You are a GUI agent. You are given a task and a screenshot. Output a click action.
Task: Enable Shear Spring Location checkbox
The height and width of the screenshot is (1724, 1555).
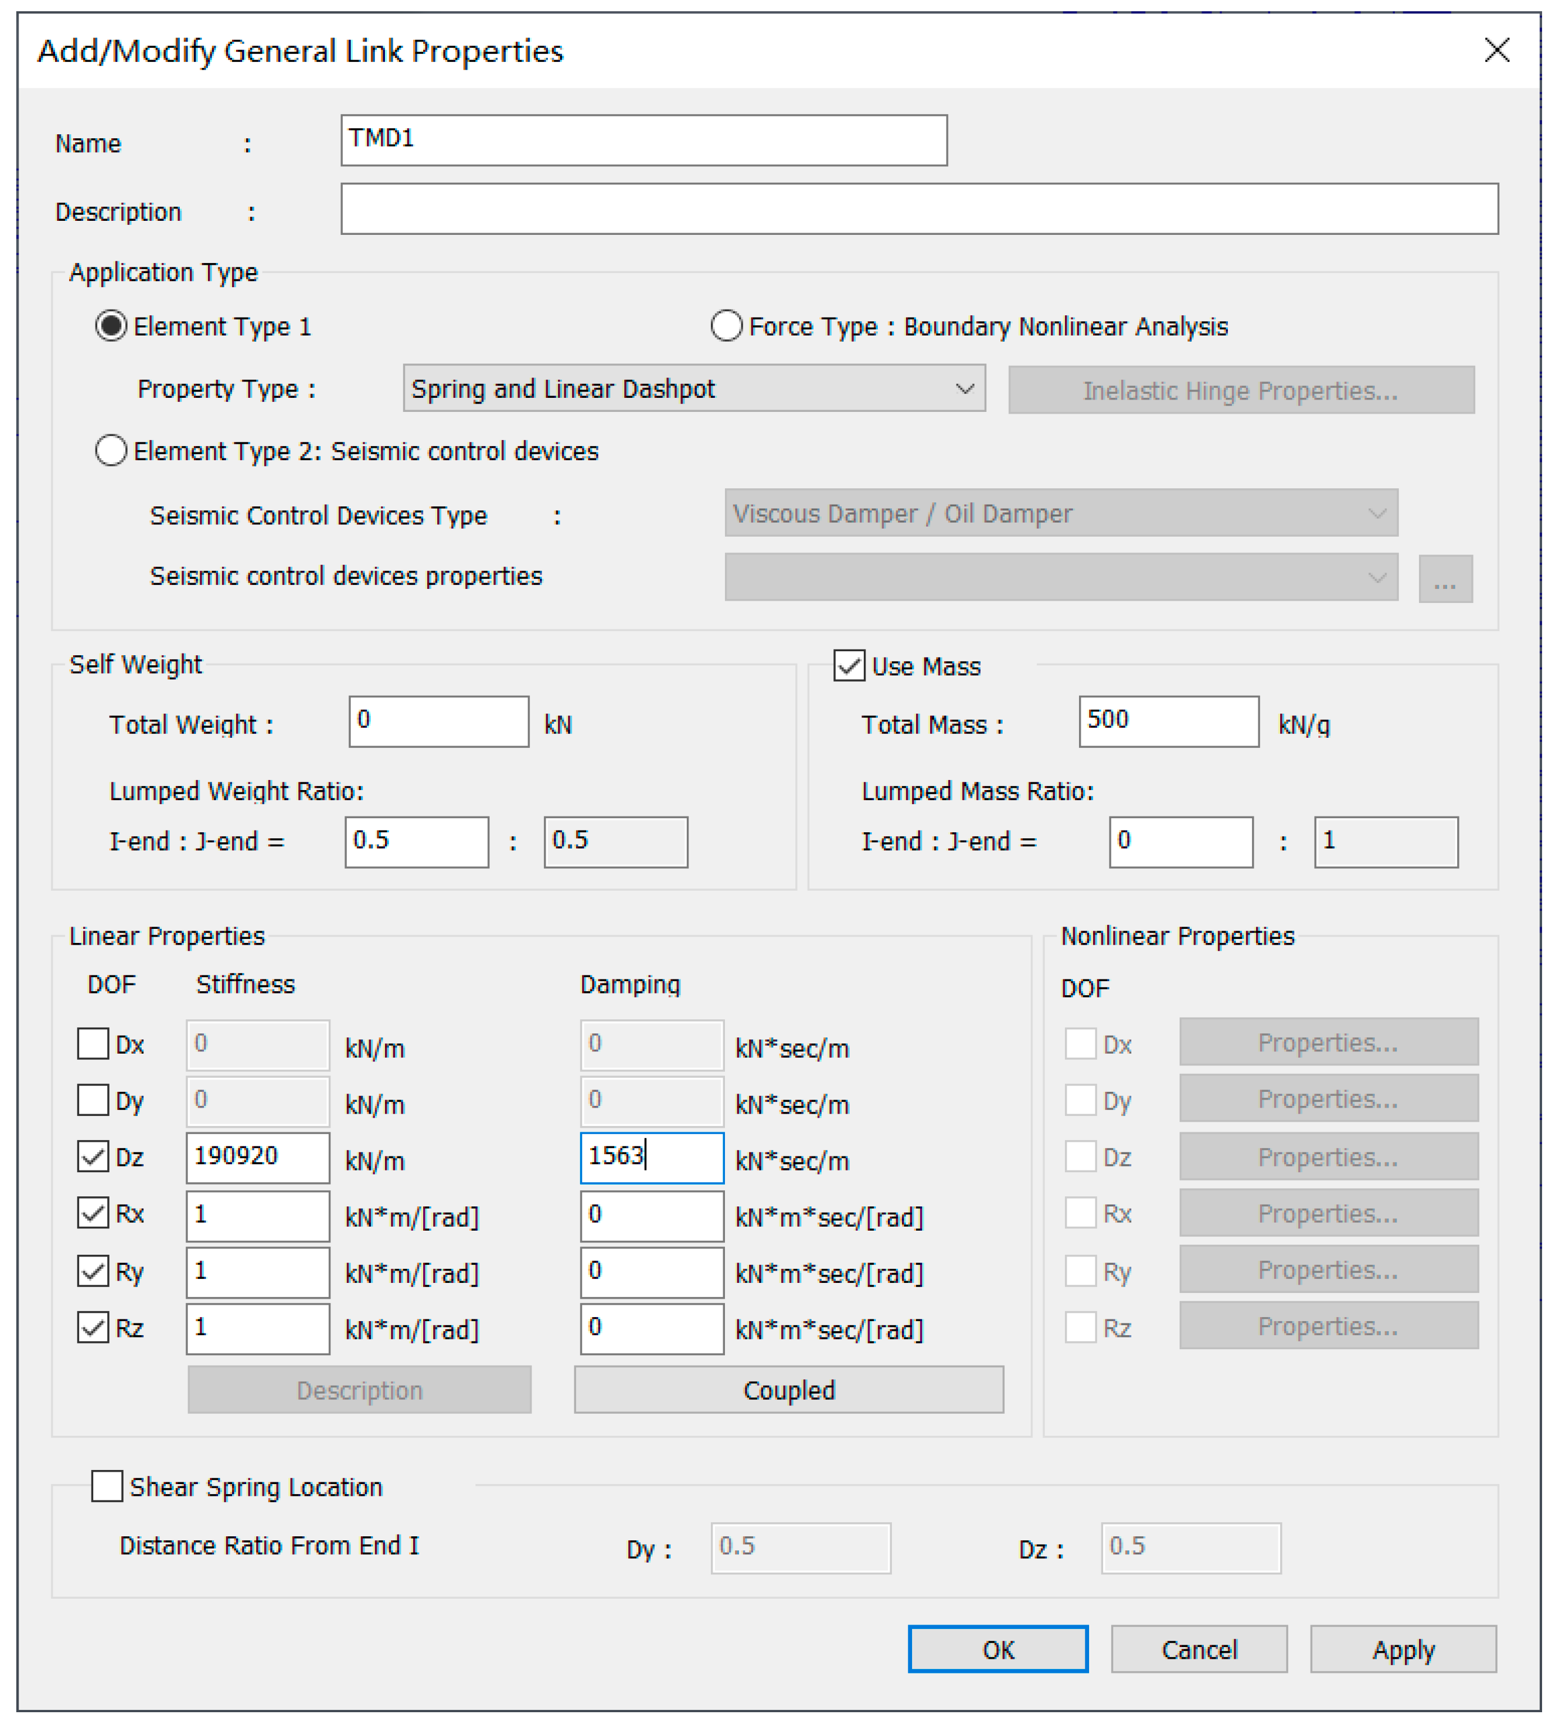click(x=108, y=1486)
